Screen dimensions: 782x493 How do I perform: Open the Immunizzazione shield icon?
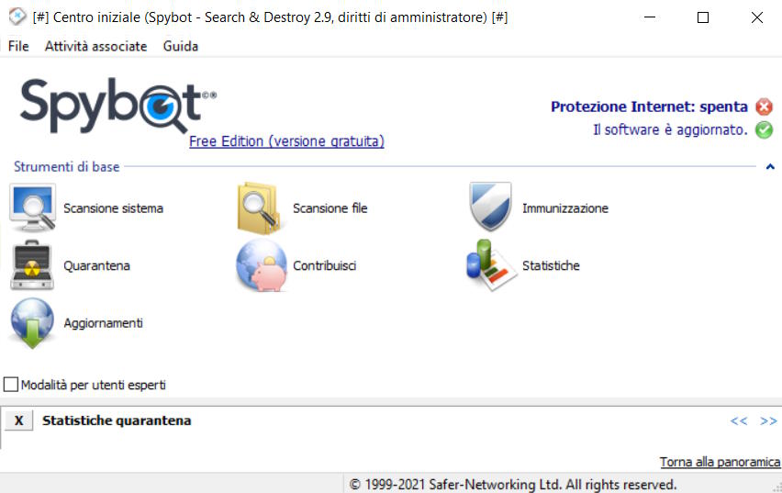tap(490, 207)
